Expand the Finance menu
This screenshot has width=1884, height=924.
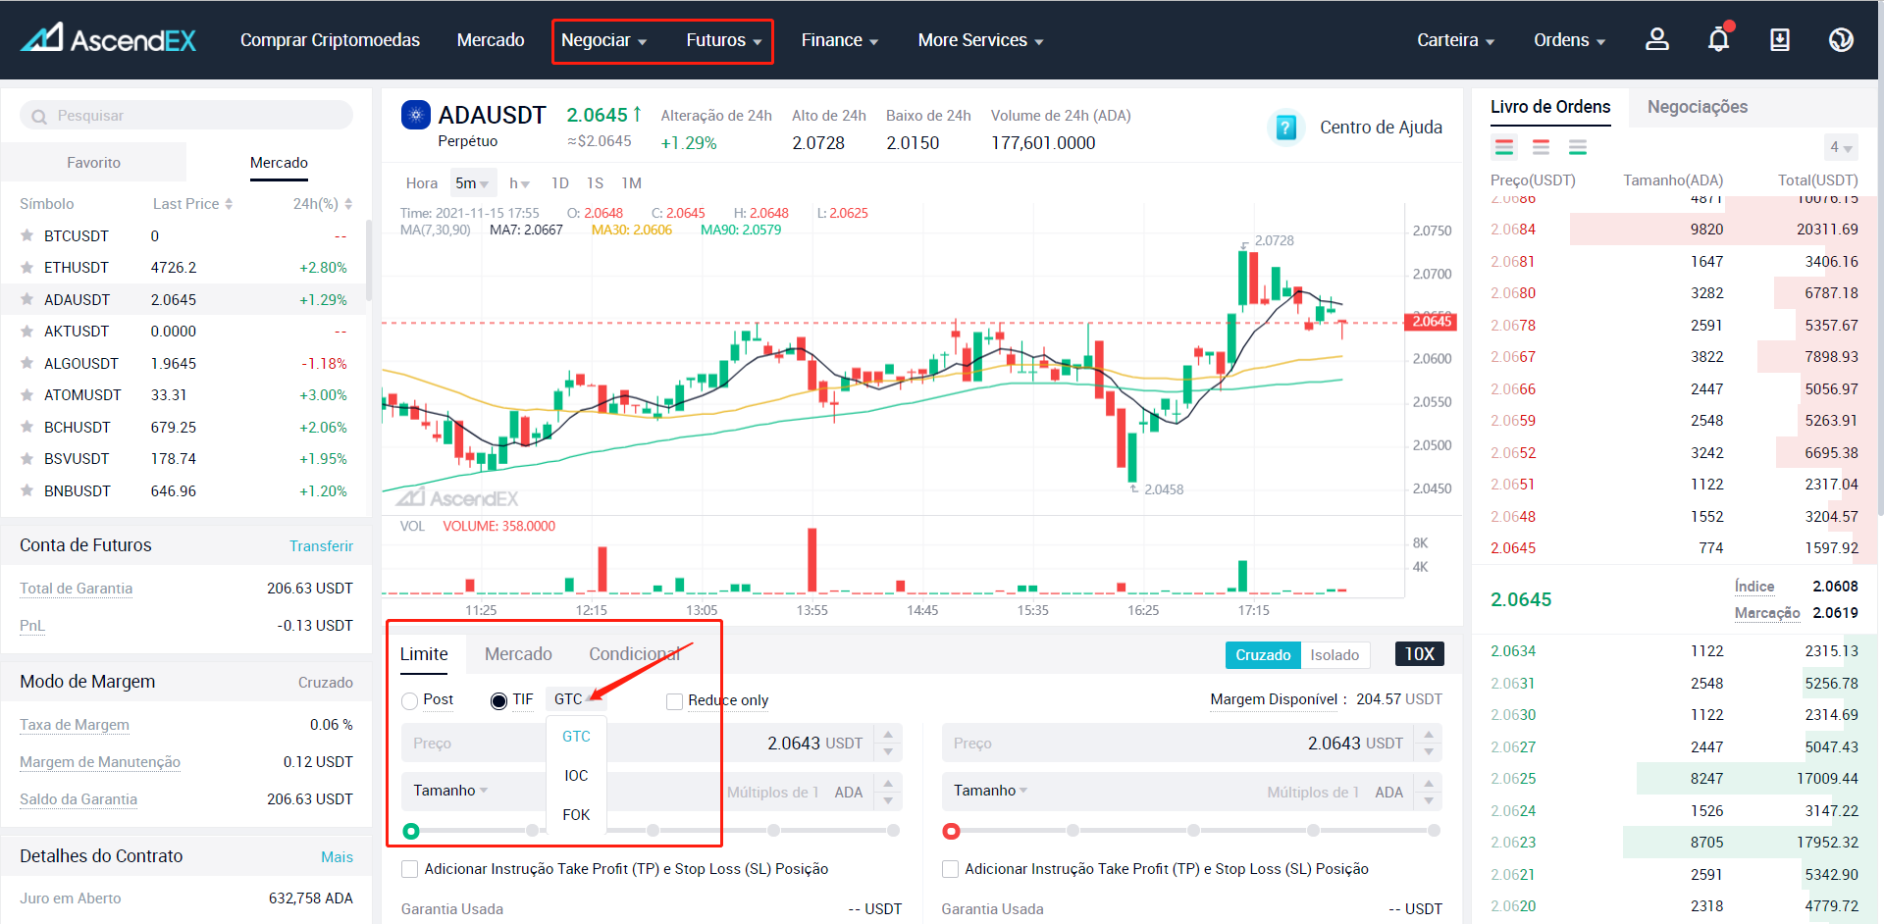click(840, 40)
